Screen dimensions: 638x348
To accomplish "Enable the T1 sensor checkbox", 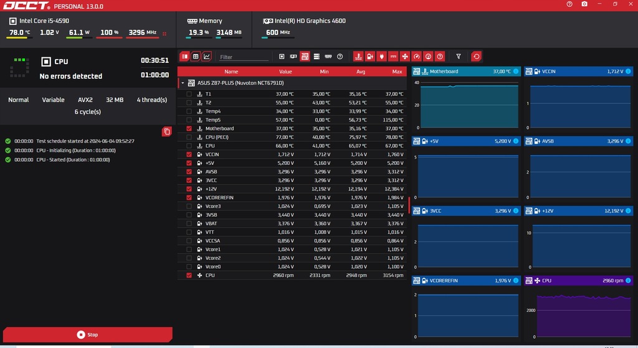I will click(x=189, y=94).
